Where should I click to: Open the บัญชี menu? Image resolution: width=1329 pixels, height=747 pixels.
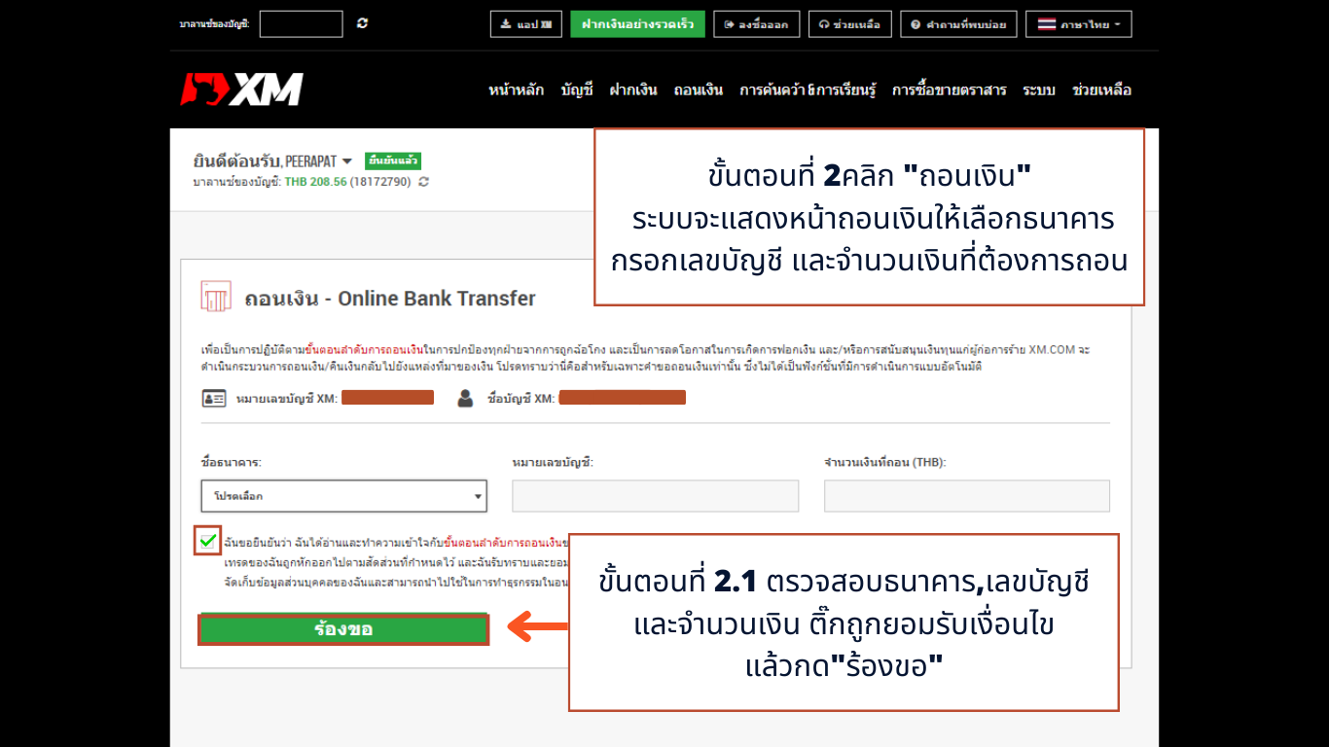pyautogui.click(x=577, y=90)
